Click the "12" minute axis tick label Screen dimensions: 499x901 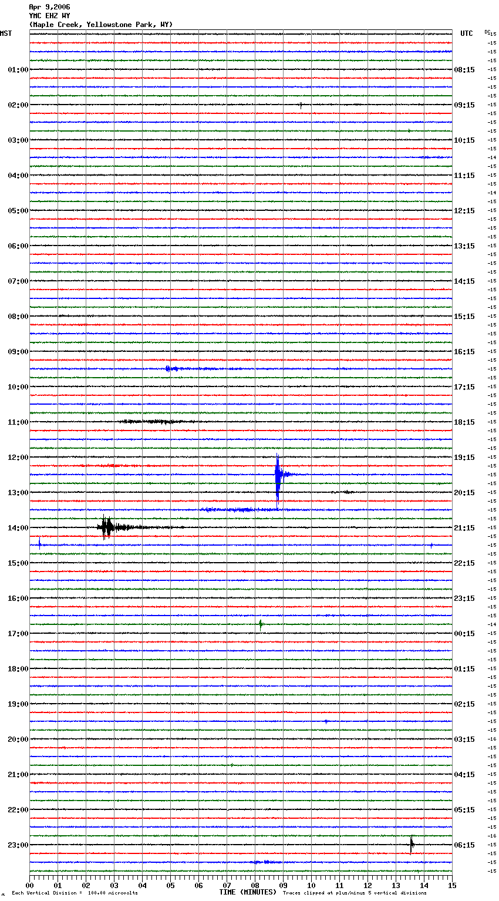coord(367,885)
